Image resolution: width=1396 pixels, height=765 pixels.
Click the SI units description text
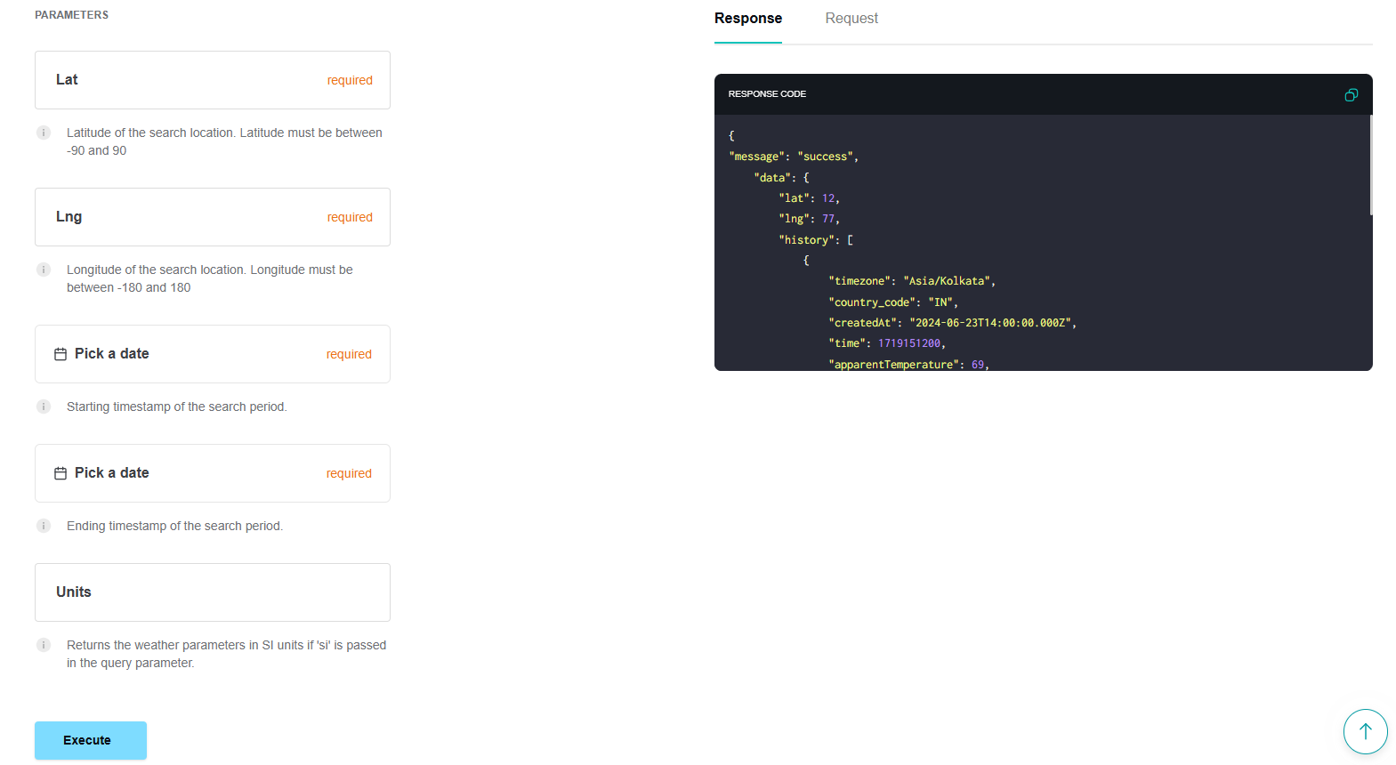(226, 654)
